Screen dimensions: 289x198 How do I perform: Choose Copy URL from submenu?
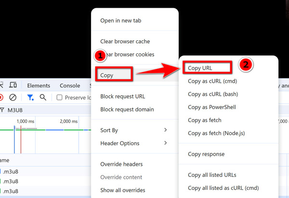click(x=207, y=68)
